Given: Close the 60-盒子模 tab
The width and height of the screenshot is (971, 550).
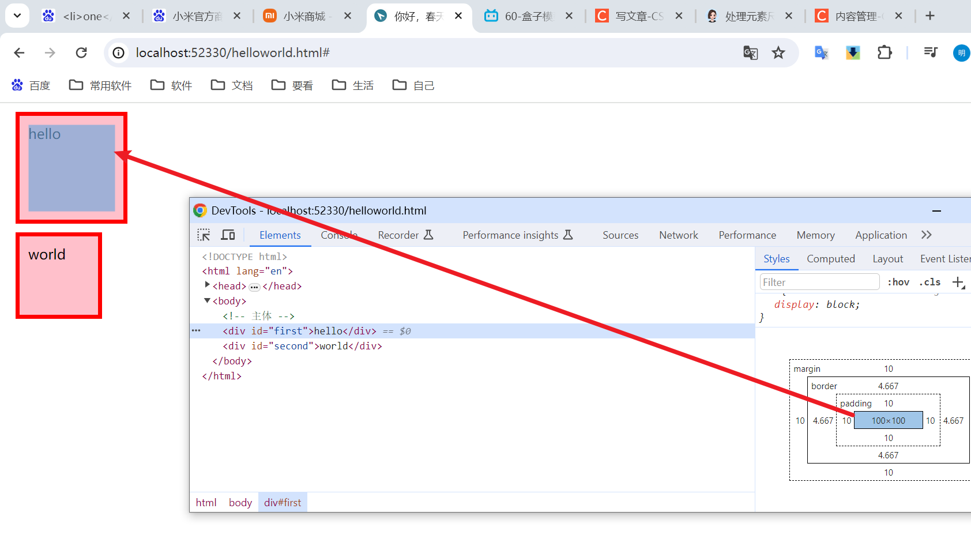Looking at the screenshot, I should [x=569, y=16].
